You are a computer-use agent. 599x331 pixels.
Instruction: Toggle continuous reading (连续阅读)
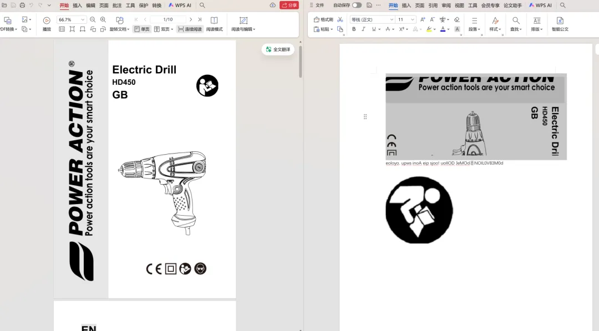(x=190, y=29)
